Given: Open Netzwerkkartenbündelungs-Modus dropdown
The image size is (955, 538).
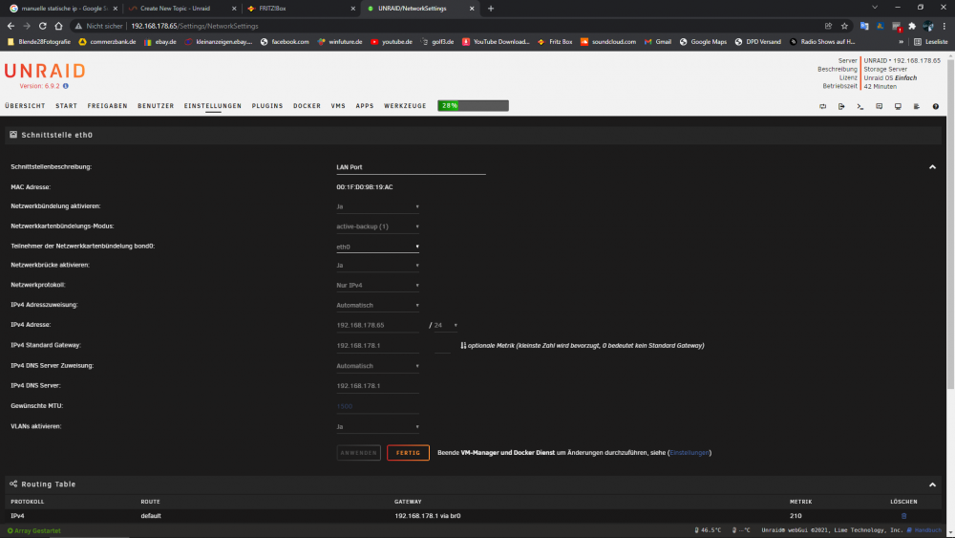Looking at the screenshot, I should (x=377, y=226).
